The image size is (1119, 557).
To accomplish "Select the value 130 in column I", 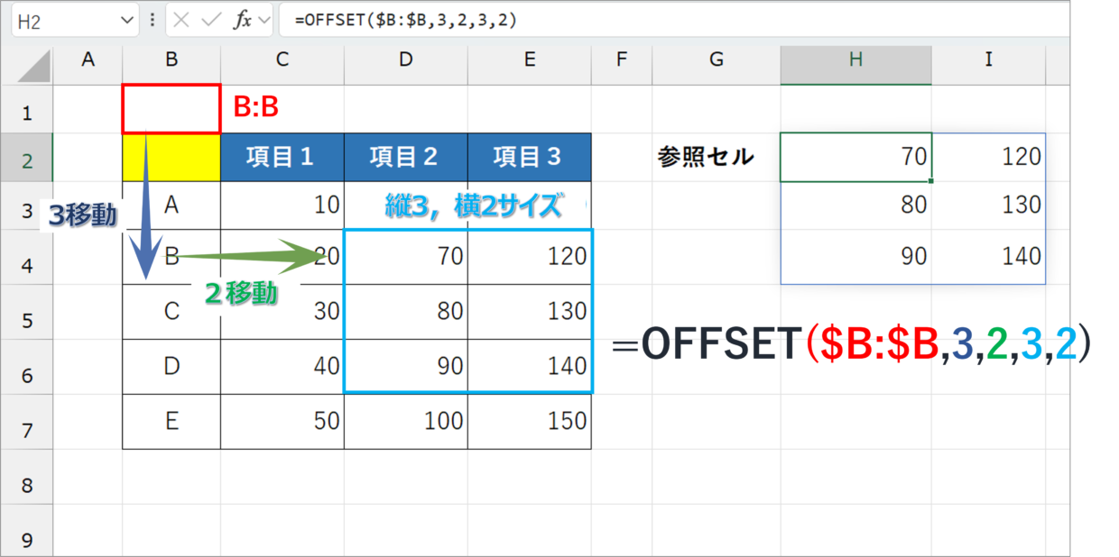I will (x=989, y=205).
